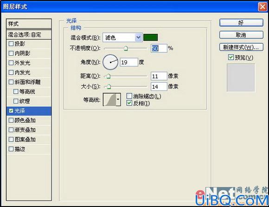Enable the 颜色叠加 color overlay checkbox
Image resolution: width=269 pixels, height=207 pixels.
pos(11,120)
